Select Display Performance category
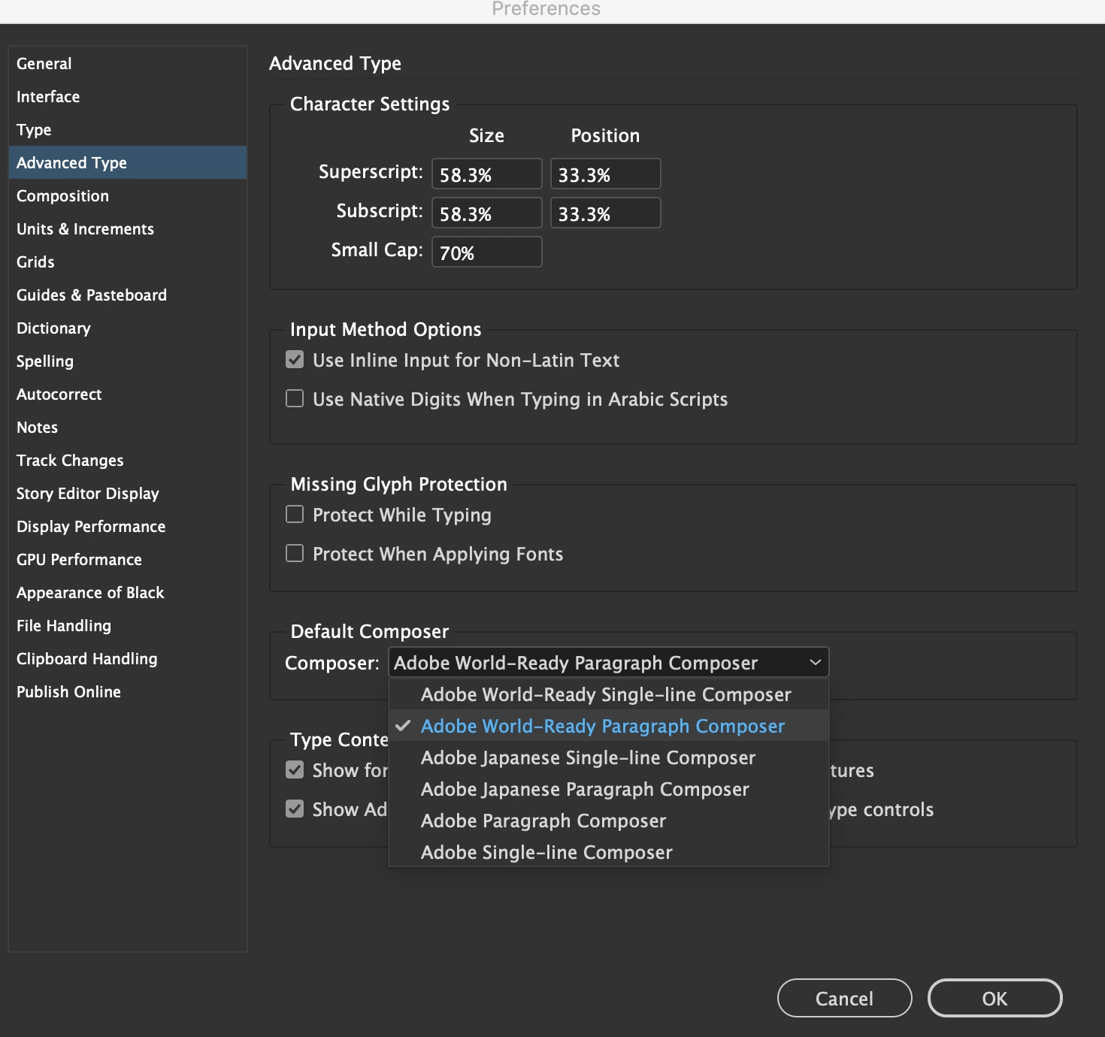 coord(128,527)
